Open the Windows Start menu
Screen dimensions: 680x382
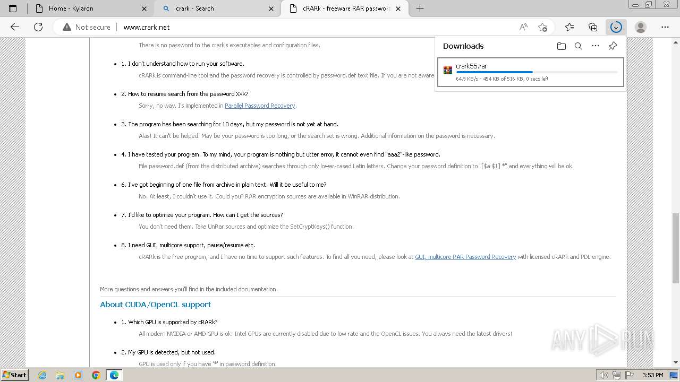pyautogui.click(x=15, y=375)
